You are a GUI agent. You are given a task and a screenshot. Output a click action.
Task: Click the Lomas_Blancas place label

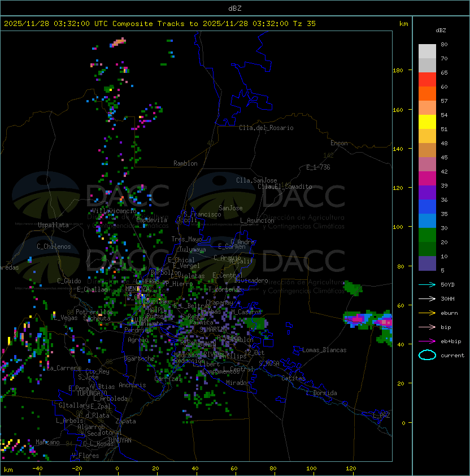[x=324, y=350]
